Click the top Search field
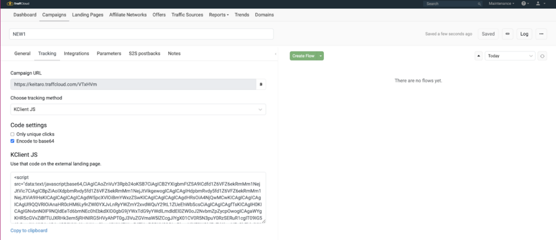This screenshot has width=556, height=240. click(452, 4)
